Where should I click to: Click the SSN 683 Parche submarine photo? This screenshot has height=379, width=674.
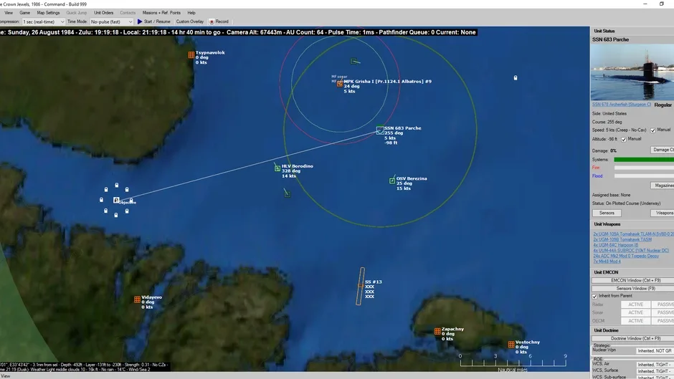(x=632, y=72)
